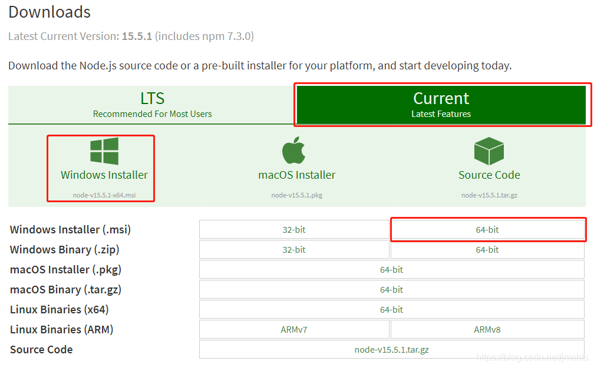
Task: Click the Source Code box icon
Action: point(489,151)
